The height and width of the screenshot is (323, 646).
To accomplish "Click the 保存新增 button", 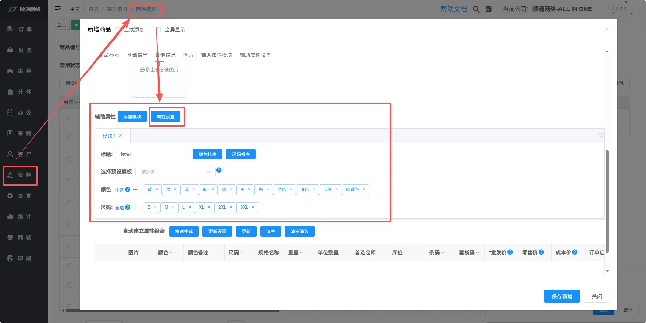I will (x=562, y=296).
